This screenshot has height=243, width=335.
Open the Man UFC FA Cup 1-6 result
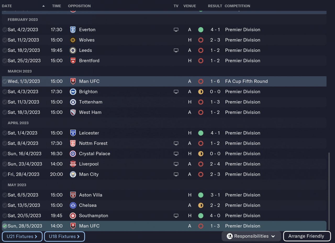point(215,81)
